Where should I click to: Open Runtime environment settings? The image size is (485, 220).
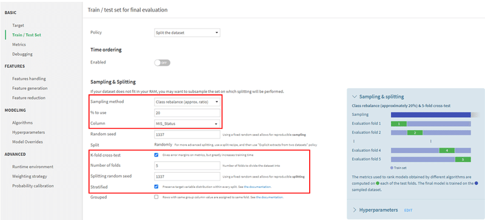(33, 167)
